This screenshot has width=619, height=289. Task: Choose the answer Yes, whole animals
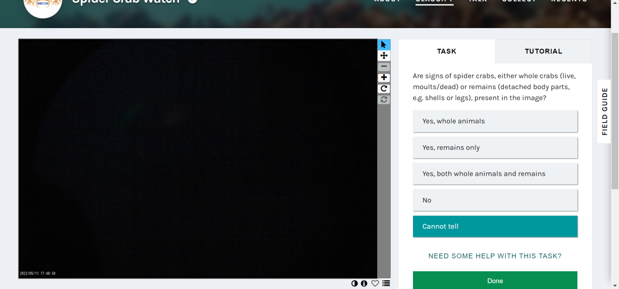click(495, 121)
